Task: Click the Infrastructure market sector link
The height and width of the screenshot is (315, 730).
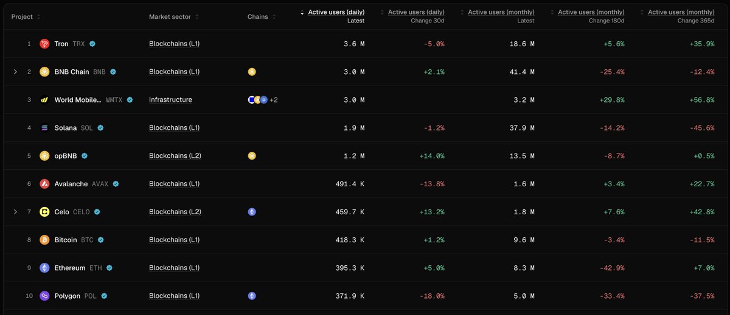Action: tap(170, 100)
